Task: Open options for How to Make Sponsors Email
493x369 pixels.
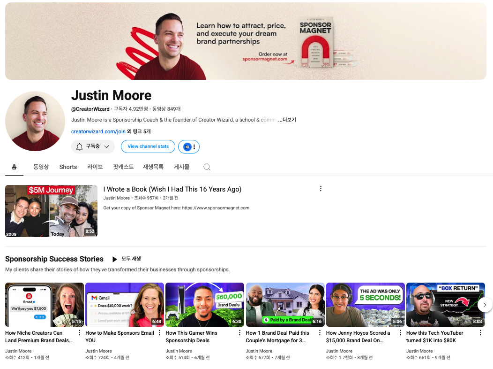Action: 159,333
